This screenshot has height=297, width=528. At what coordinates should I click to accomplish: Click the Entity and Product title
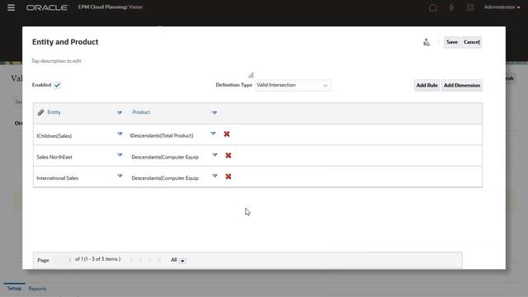click(x=65, y=42)
